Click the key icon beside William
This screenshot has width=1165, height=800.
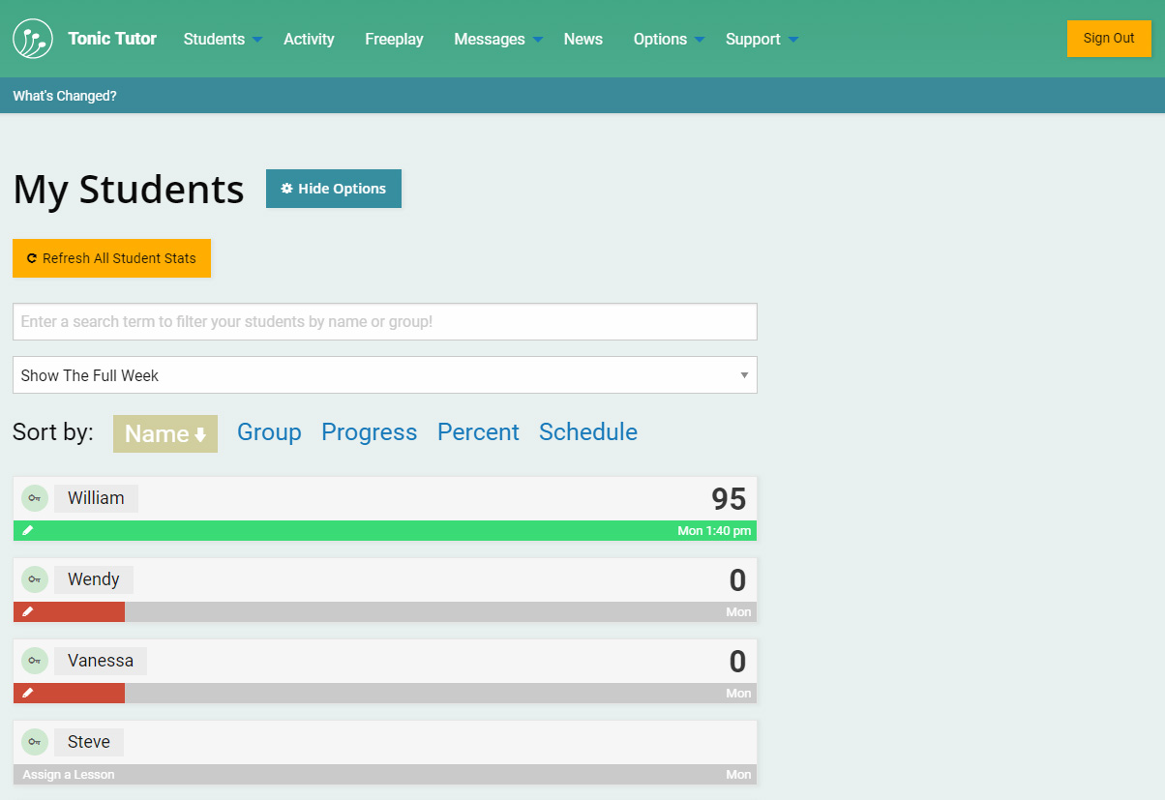[x=35, y=498]
